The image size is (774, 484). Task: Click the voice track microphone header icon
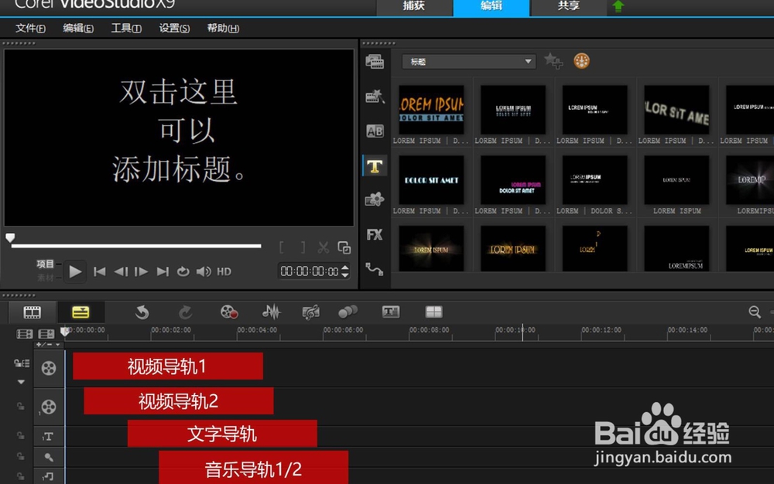[x=48, y=458]
